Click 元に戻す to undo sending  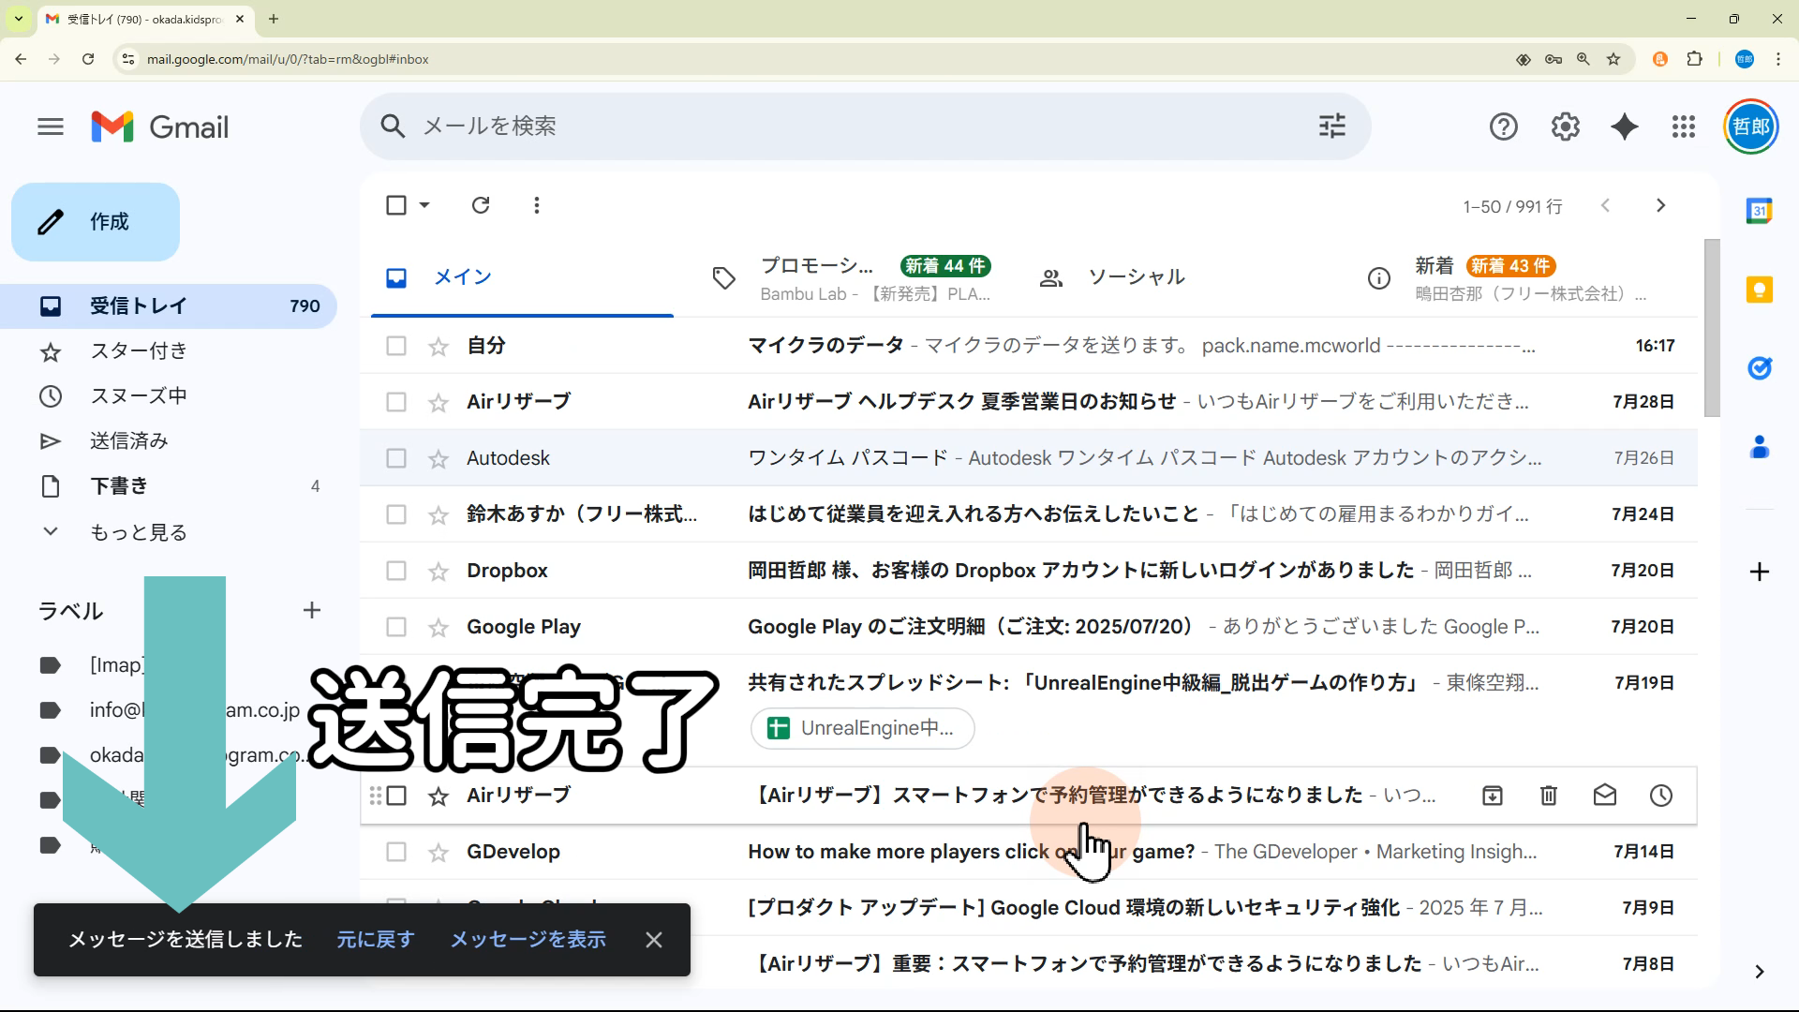pyautogui.click(x=375, y=939)
